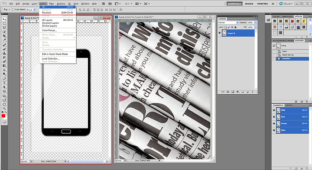312x170 pixels.
Task: Toggle Quick Mask mode icon in toolbox
Action: (4, 122)
